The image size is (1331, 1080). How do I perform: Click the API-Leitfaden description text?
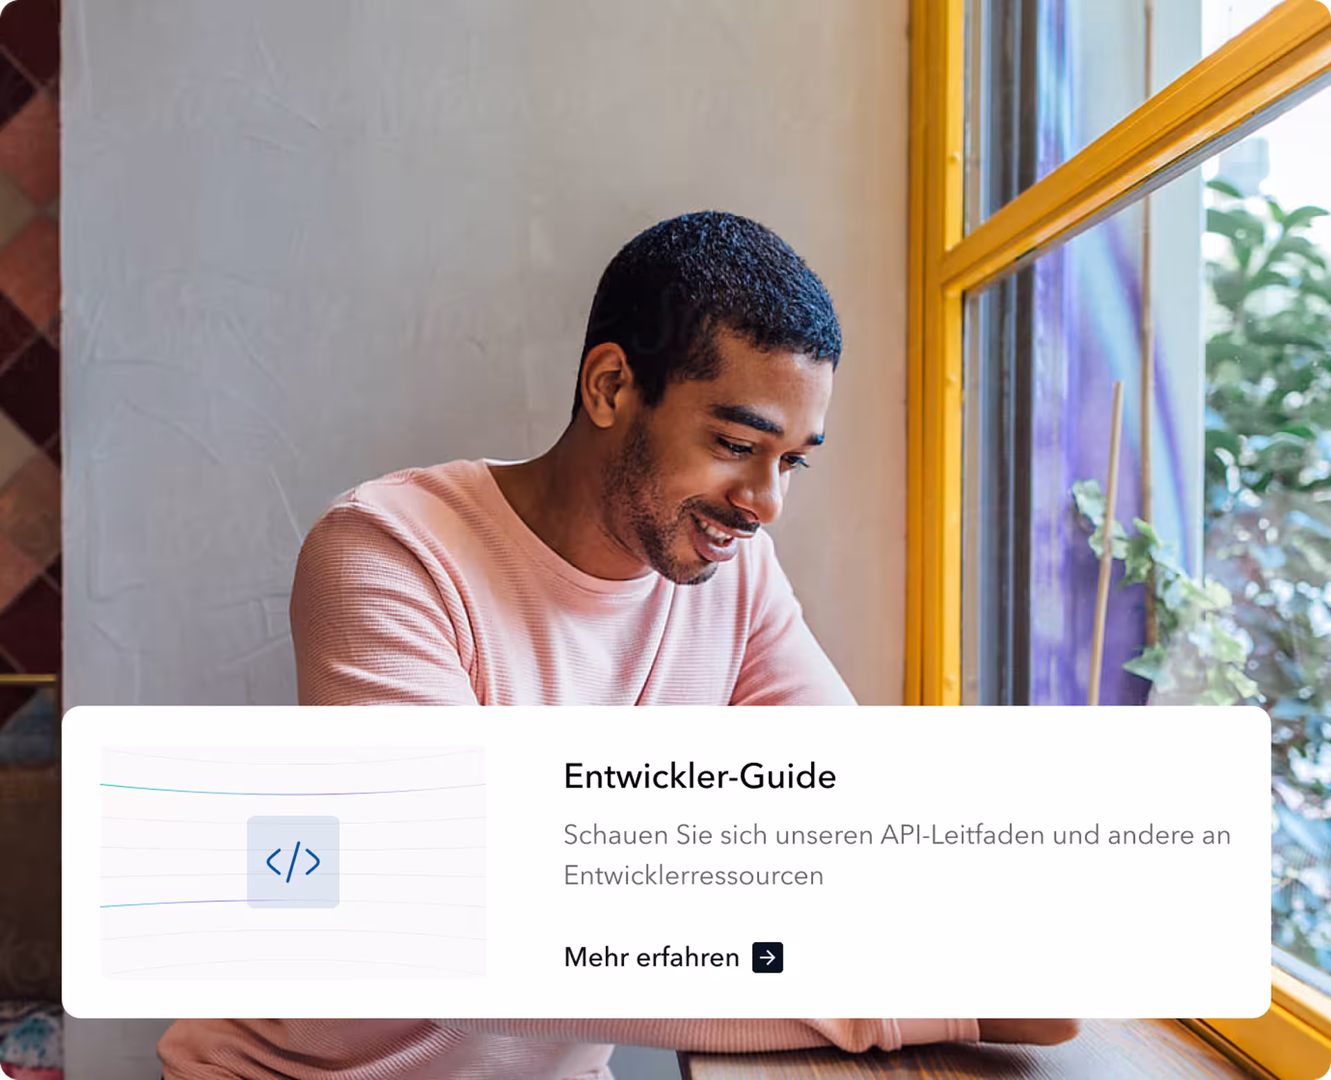[897, 855]
